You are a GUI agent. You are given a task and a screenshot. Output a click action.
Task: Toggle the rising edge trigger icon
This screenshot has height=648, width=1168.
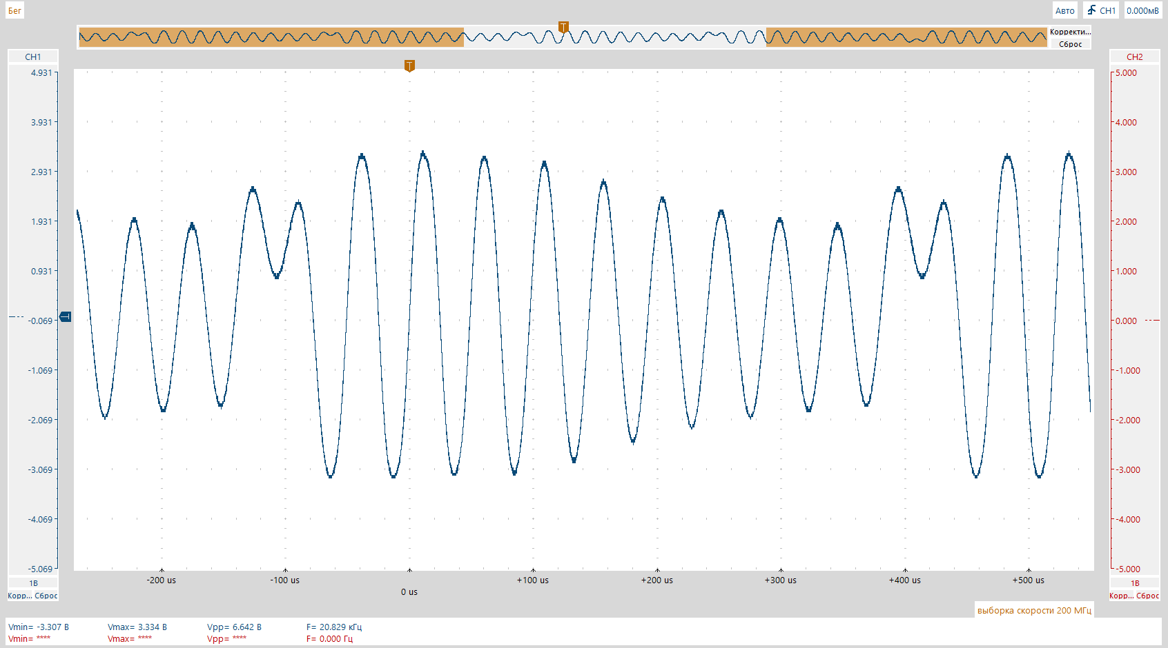(1091, 10)
